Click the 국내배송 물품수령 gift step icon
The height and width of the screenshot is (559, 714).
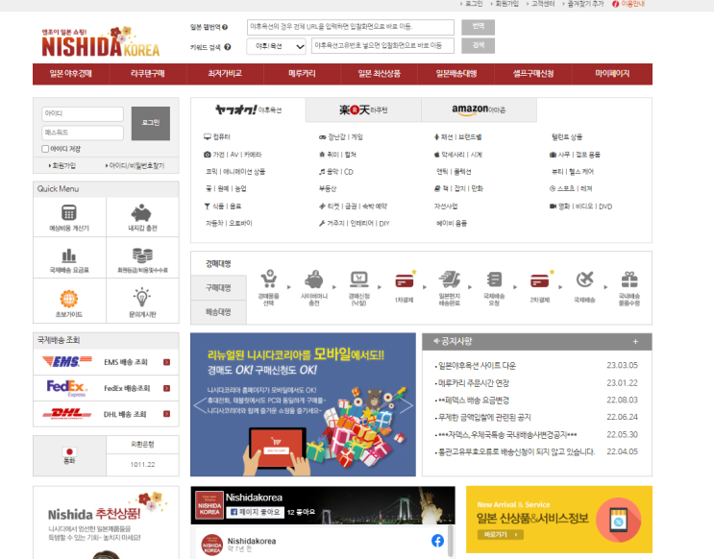[x=629, y=279]
